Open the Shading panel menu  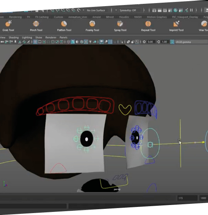pyautogui.click(x=13, y=38)
